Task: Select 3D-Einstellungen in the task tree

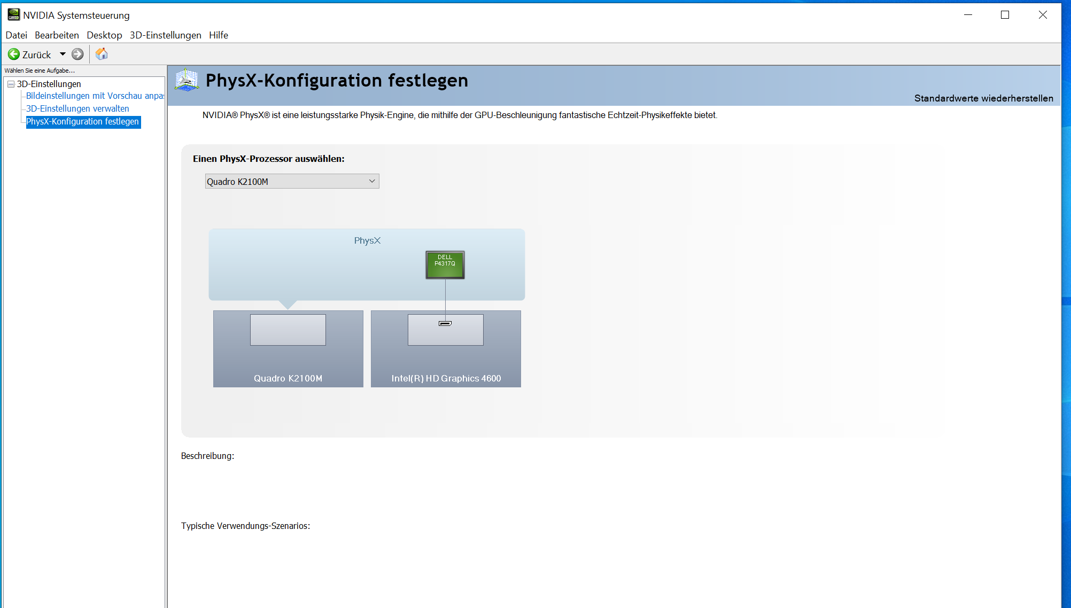Action: click(x=49, y=84)
